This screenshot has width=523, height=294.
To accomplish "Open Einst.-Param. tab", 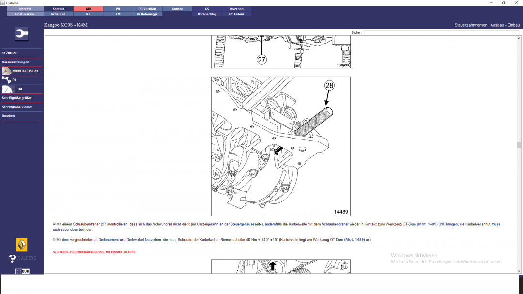I will pos(25,14).
